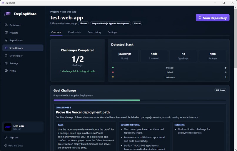Open Projects page in sidebar
Image resolution: width=237 pixels, height=151 pixels.
pyautogui.click(x=23, y=33)
